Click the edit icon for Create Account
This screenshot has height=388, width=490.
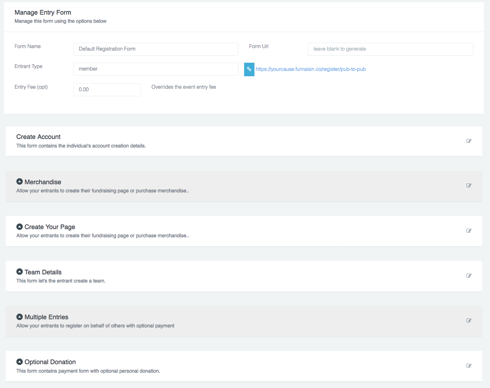pyautogui.click(x=469, y=141)
